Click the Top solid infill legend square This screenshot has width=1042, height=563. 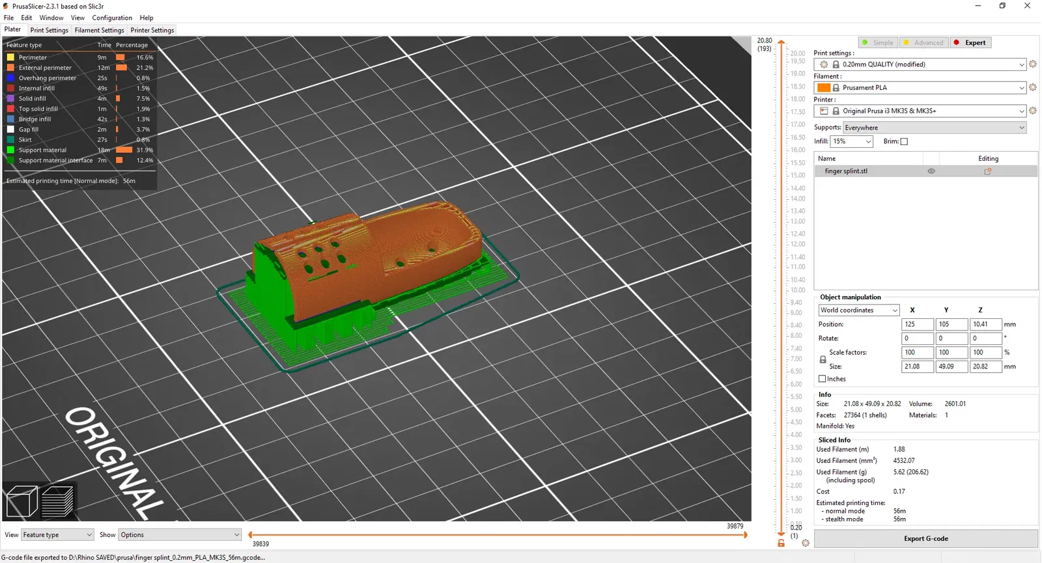pos(10,109)
